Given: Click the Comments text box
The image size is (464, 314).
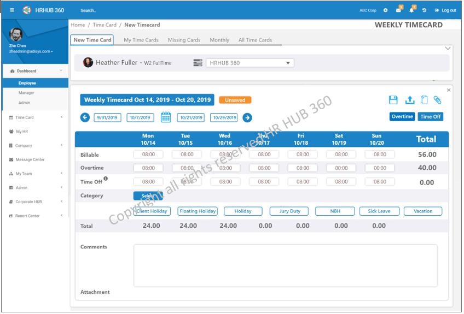Looking at the screenshot, I should pos(285,265).
